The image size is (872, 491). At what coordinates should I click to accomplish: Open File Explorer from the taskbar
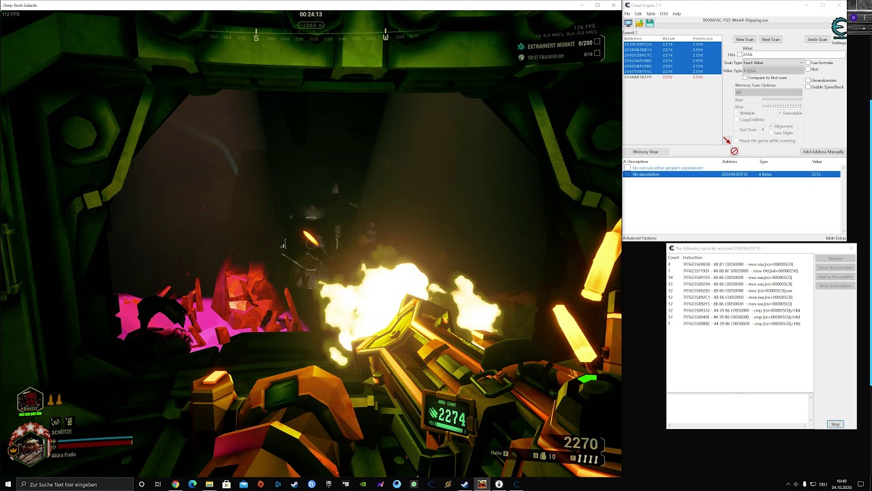pos(209,484)
